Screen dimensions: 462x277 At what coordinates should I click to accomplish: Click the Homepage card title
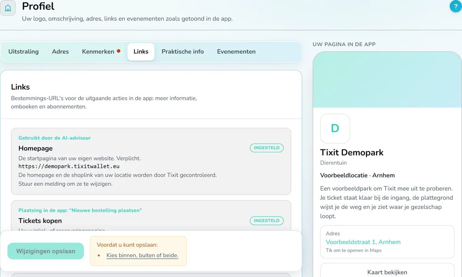(x=35, y=149)
